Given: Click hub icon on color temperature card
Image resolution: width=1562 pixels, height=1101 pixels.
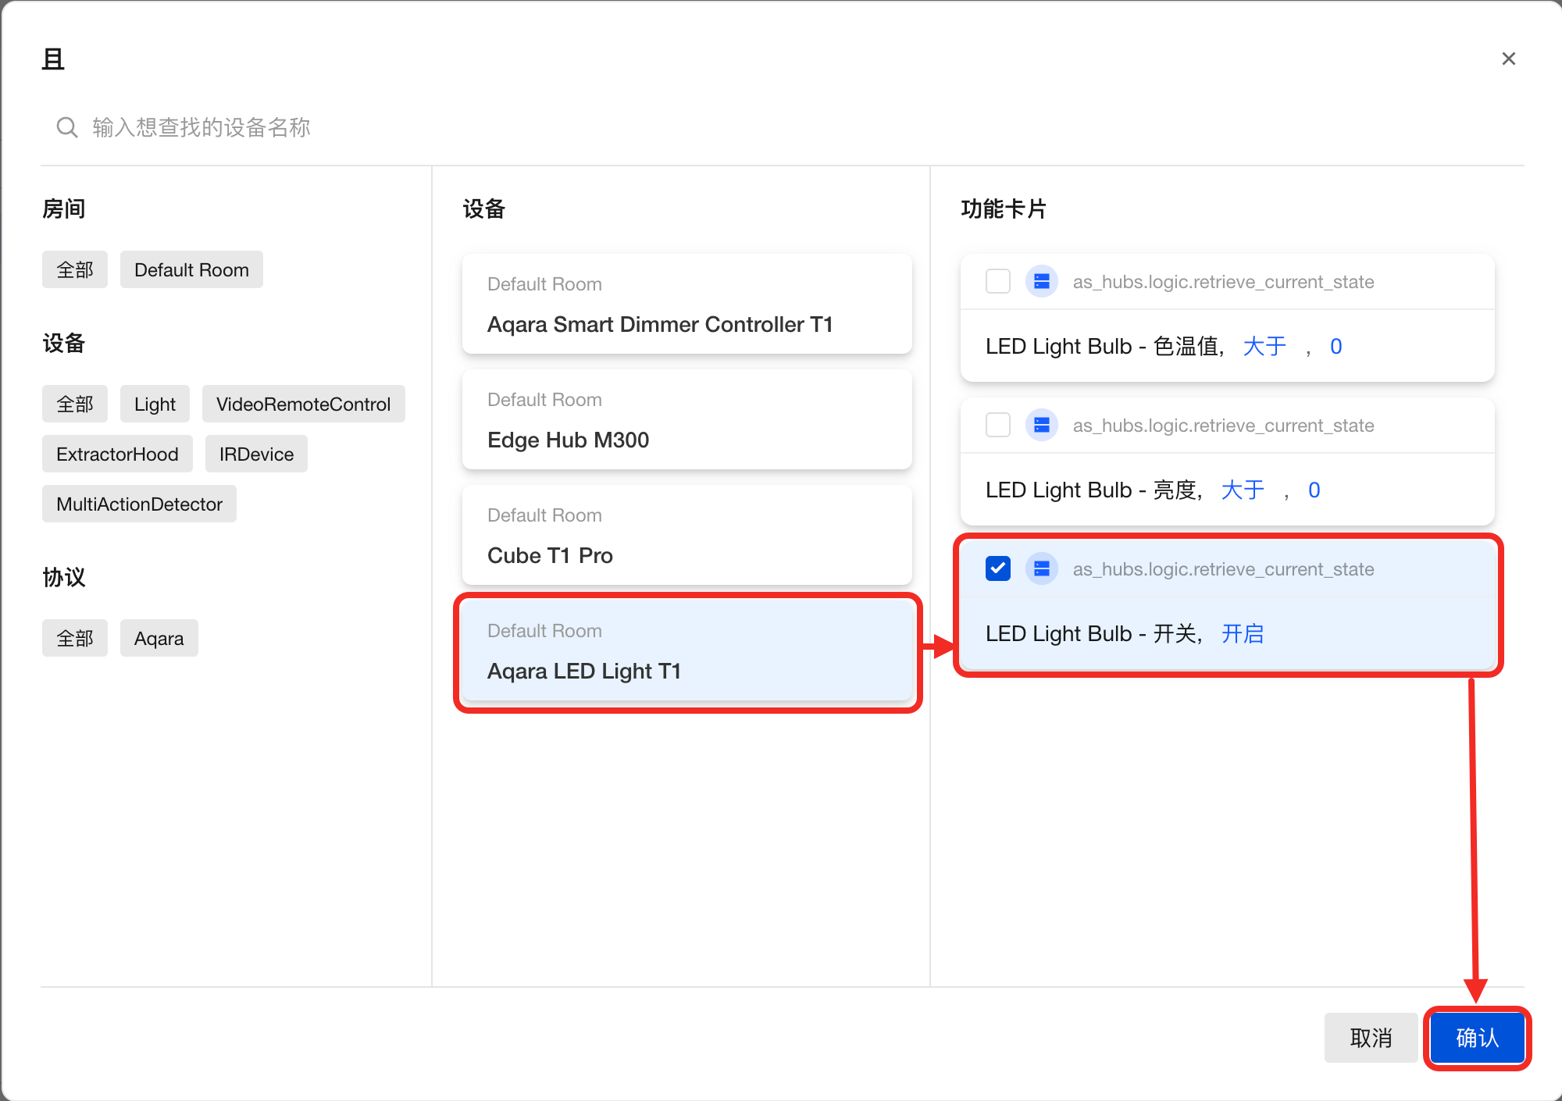Looking at the screenshot, I should (x=1041, y=282).
